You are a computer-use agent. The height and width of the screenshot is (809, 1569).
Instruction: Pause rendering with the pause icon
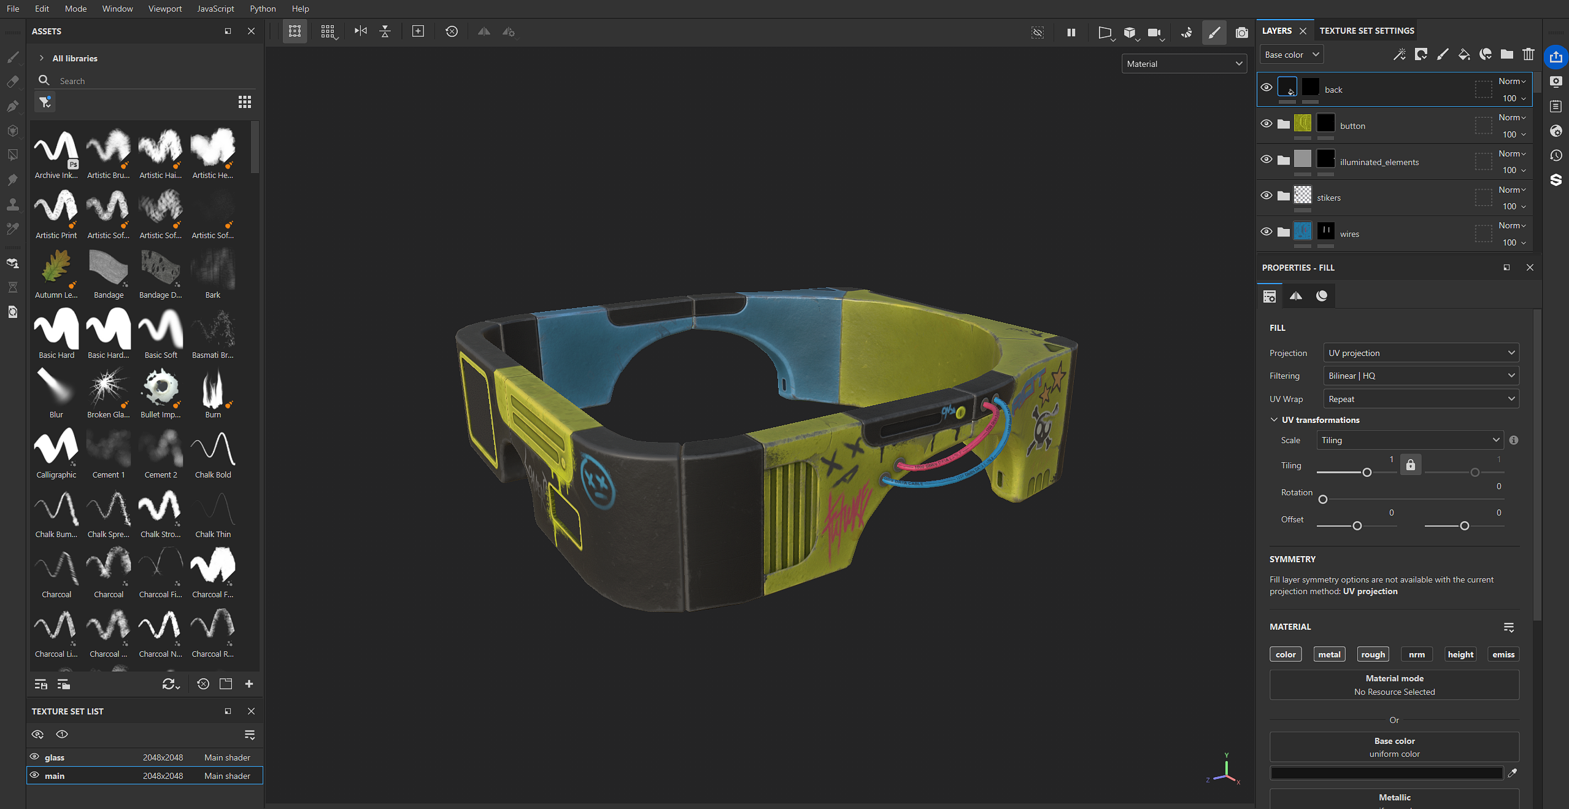pos(1071,32)
